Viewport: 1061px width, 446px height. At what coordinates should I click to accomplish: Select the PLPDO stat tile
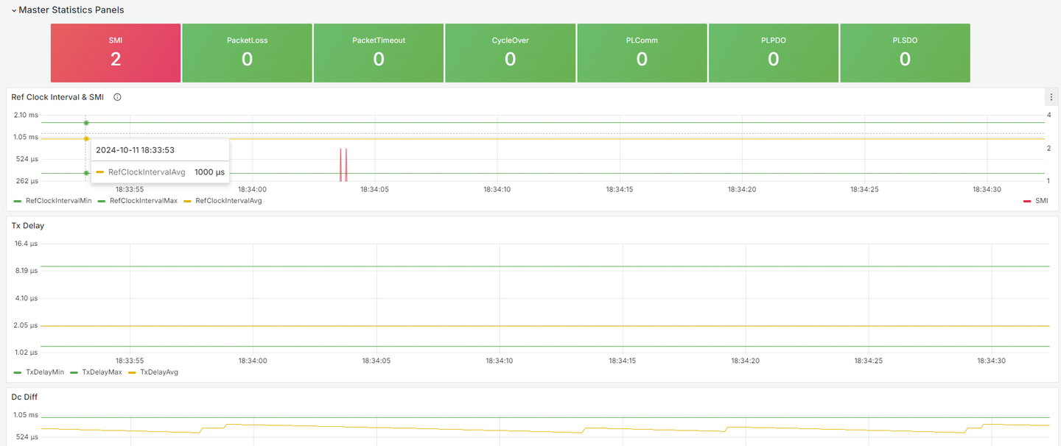tap(773, 53)
